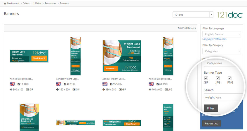This screenshot has height=131, width=247.
Task: Click flag icon beside 55.55Kb
Action: click(105, 84)
